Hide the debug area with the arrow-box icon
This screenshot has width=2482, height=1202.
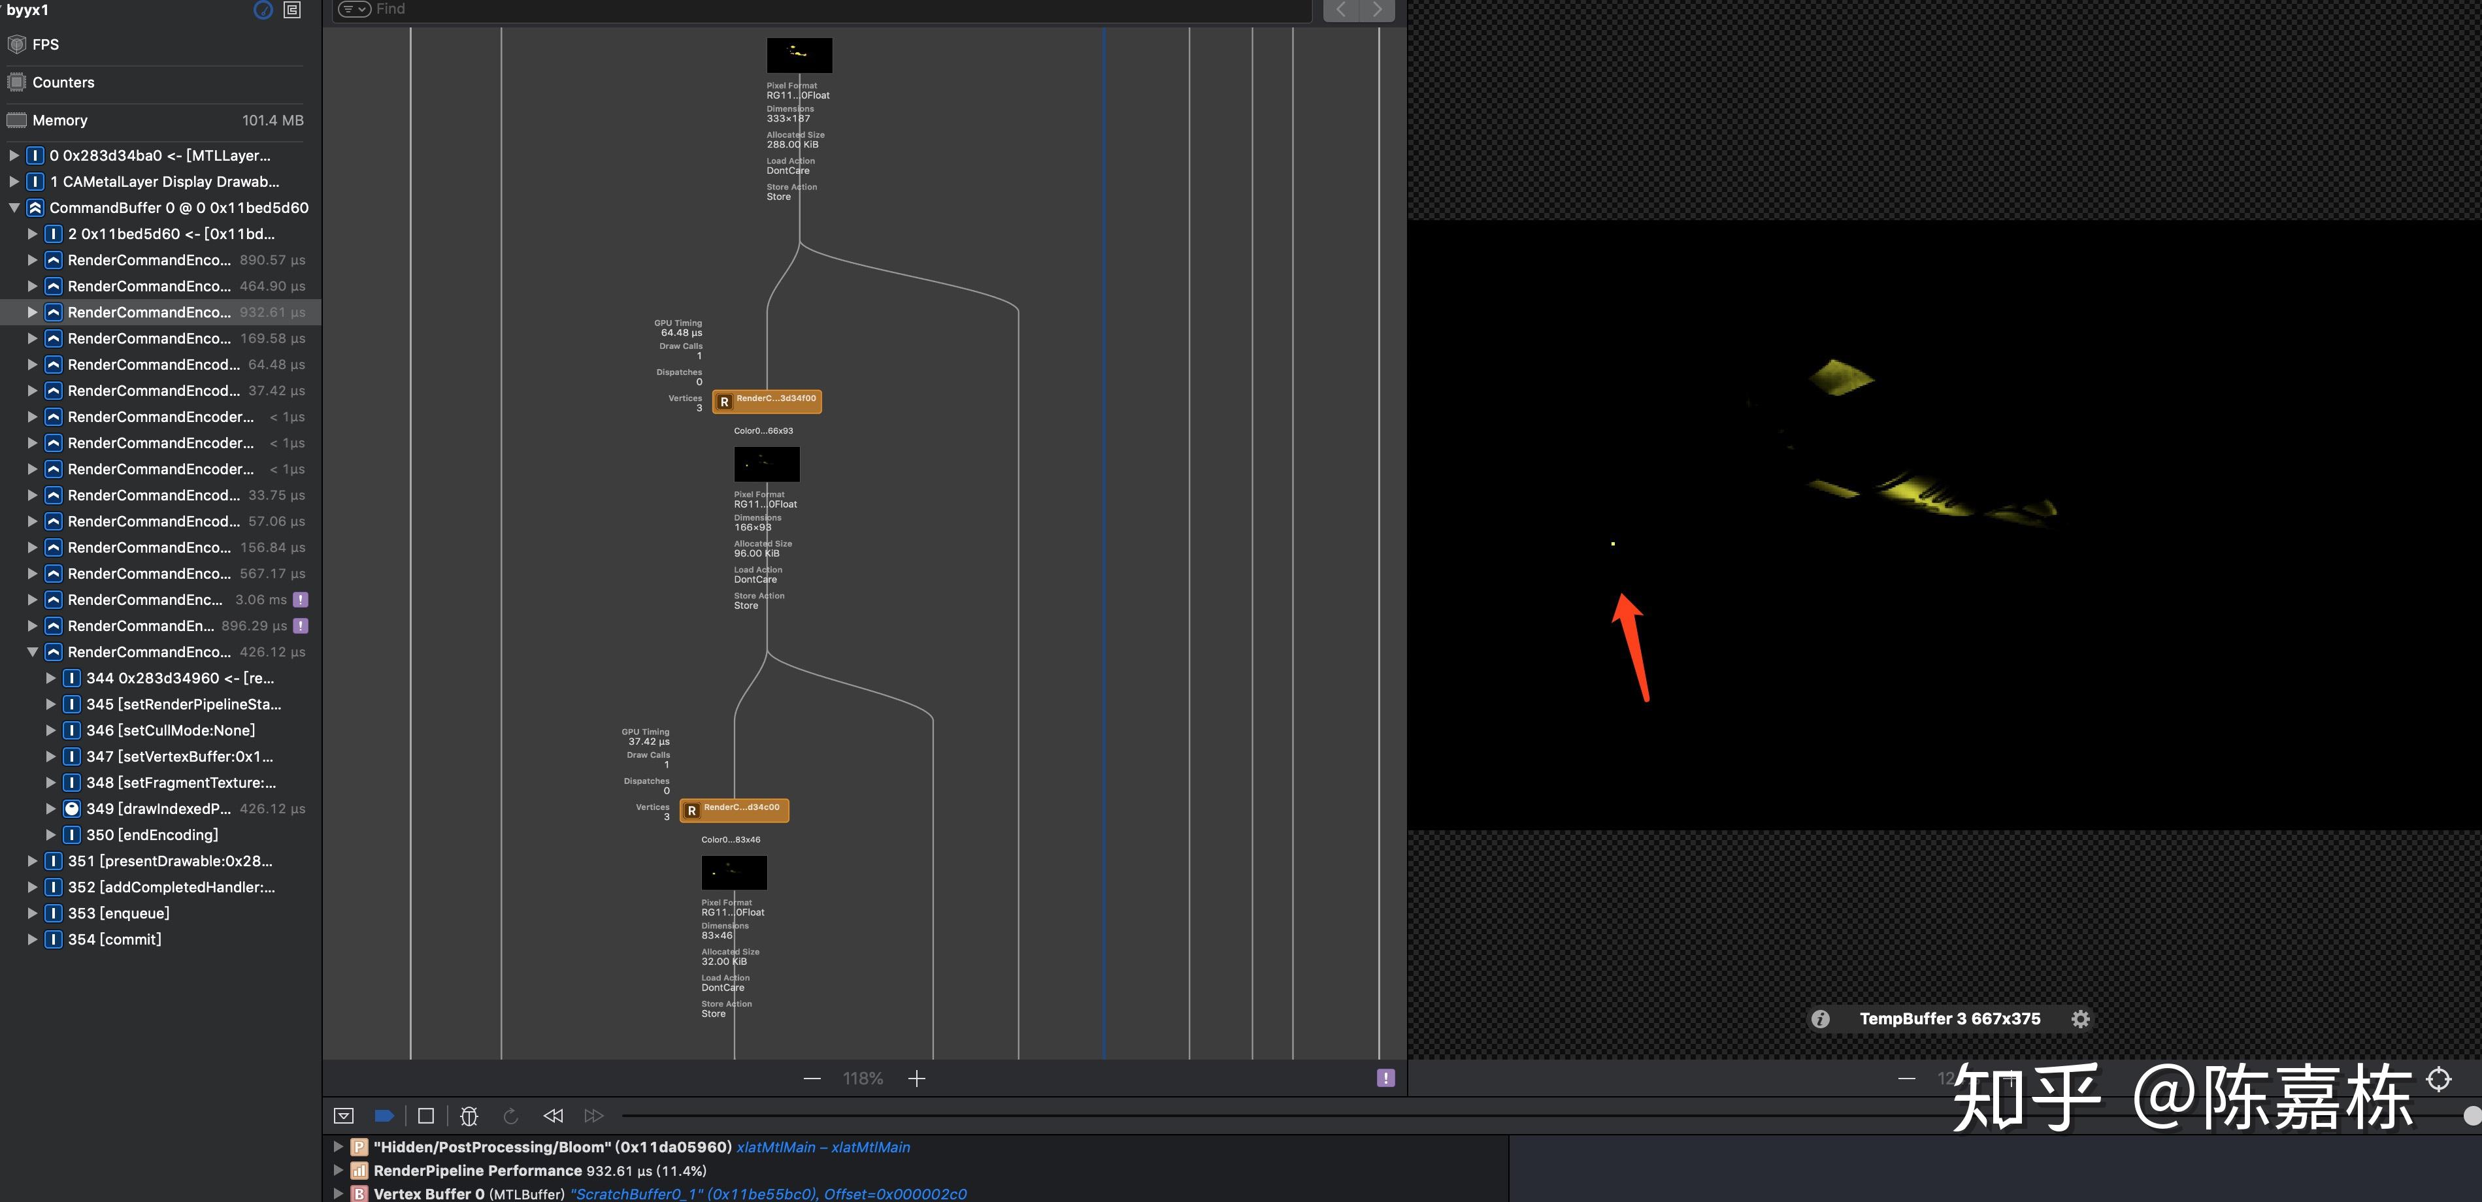pyautogui.click(x=344, y=1115)
